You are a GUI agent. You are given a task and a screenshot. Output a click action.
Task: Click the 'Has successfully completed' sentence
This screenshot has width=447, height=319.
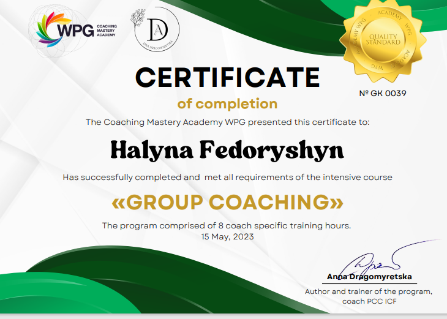point(227,177)
